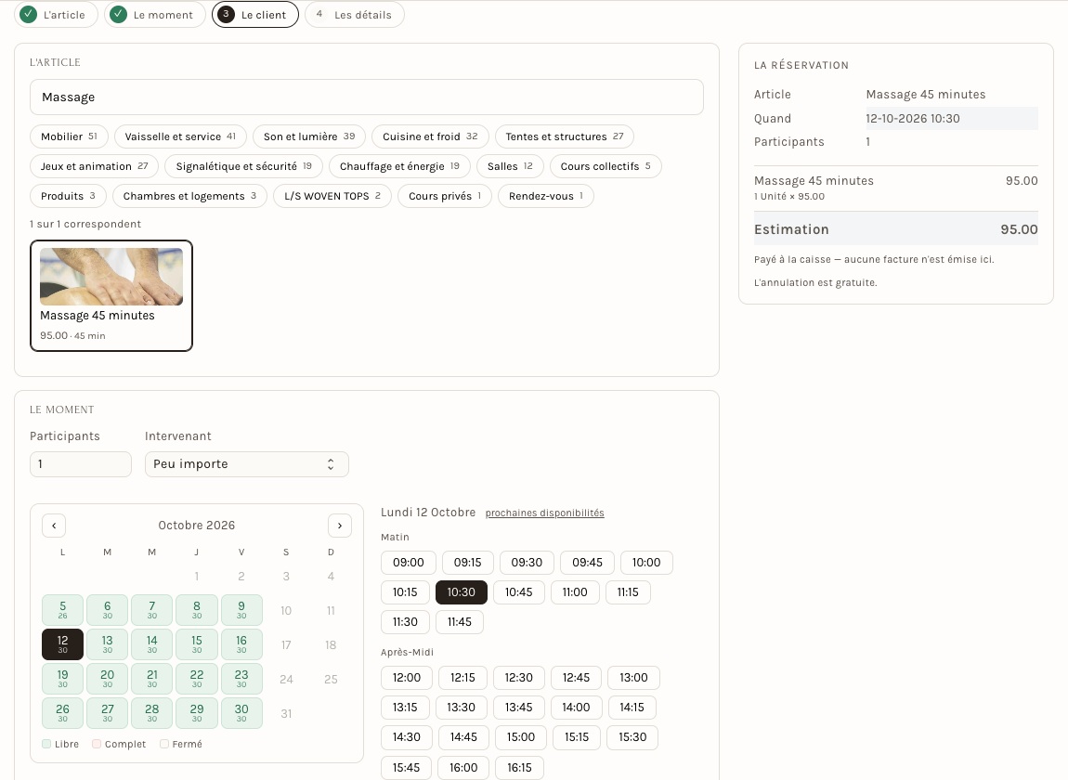Open the Intervenant dropdown
This screenshot has width=1068, height=780.
coord(246,464)
